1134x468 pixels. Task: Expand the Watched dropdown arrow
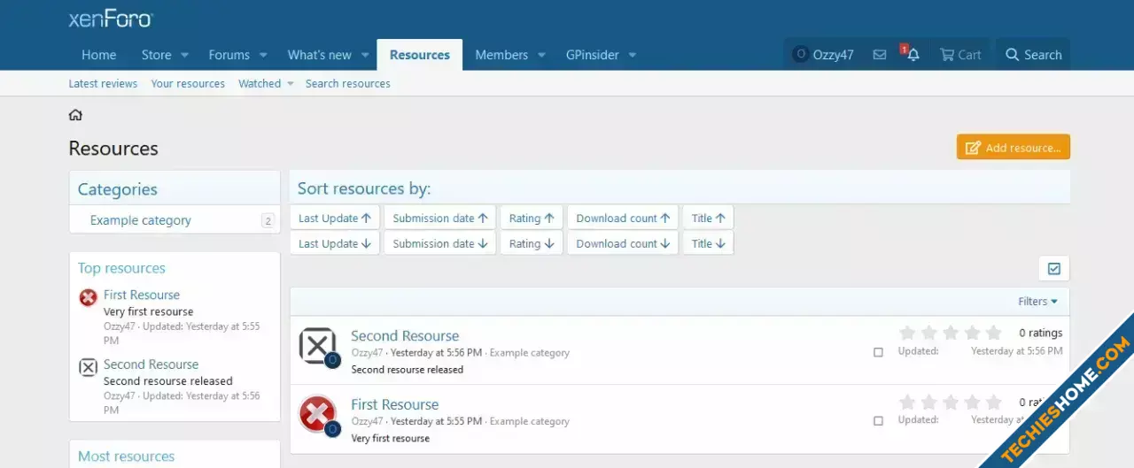pyautogui.click(x=290, y=84)
